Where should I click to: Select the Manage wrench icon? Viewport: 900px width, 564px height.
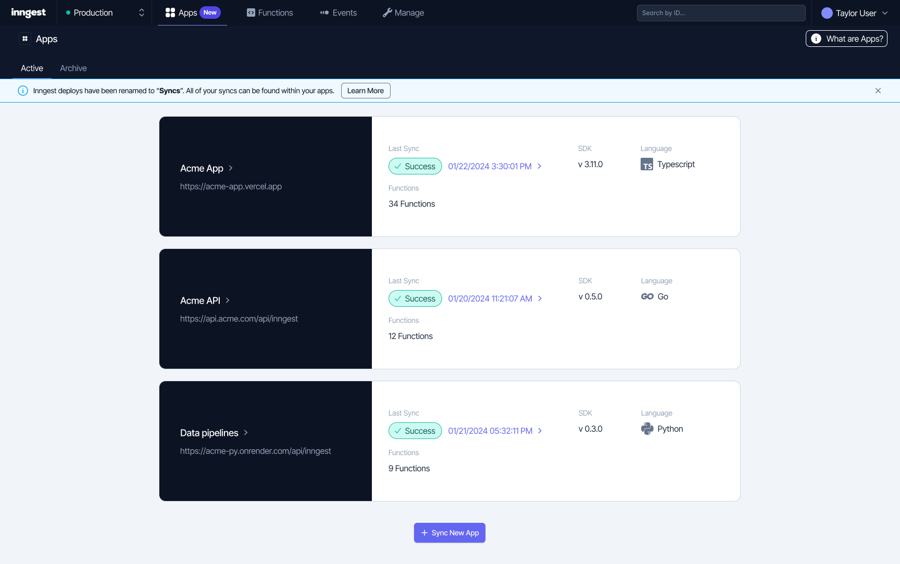(387, 12)
